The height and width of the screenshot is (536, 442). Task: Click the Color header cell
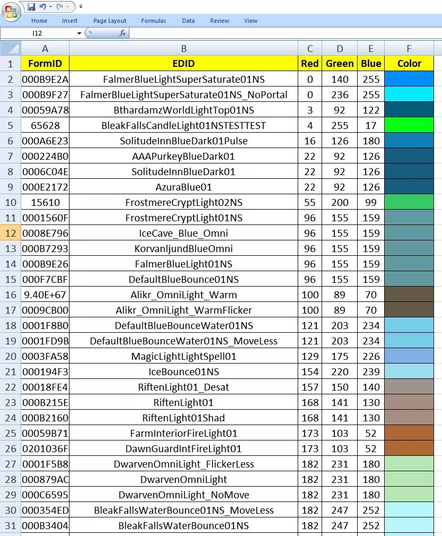pyautogui.click(x=409, y=64)
